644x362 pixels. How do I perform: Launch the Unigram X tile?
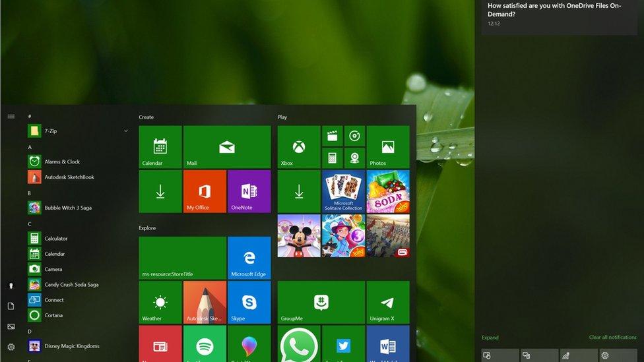387,302
